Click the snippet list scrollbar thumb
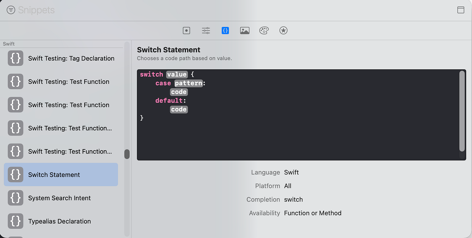 tap(127, 154)
